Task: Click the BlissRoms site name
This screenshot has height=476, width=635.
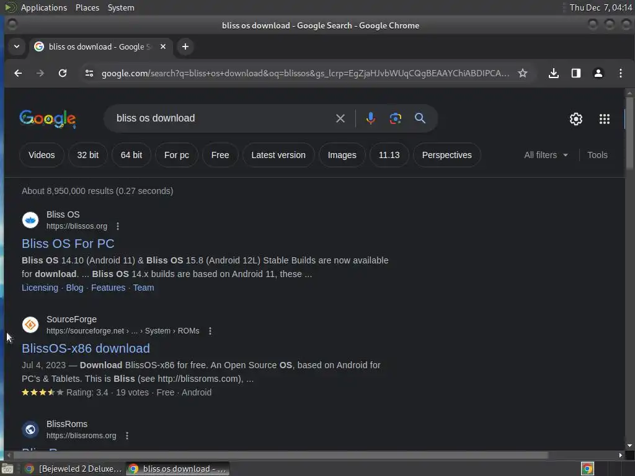Action: pos(67,424)
